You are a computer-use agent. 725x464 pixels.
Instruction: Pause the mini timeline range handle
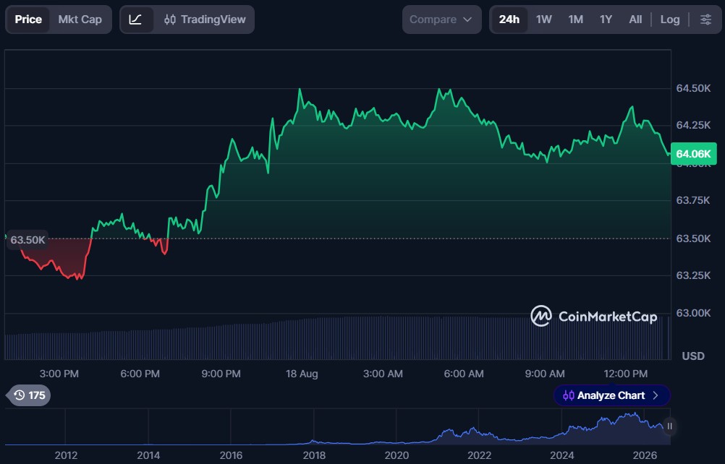[x=669, y=426]
